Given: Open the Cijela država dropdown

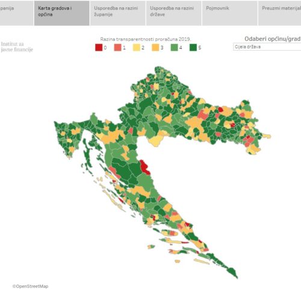Looking at the screenshot, I should [267, 47].
